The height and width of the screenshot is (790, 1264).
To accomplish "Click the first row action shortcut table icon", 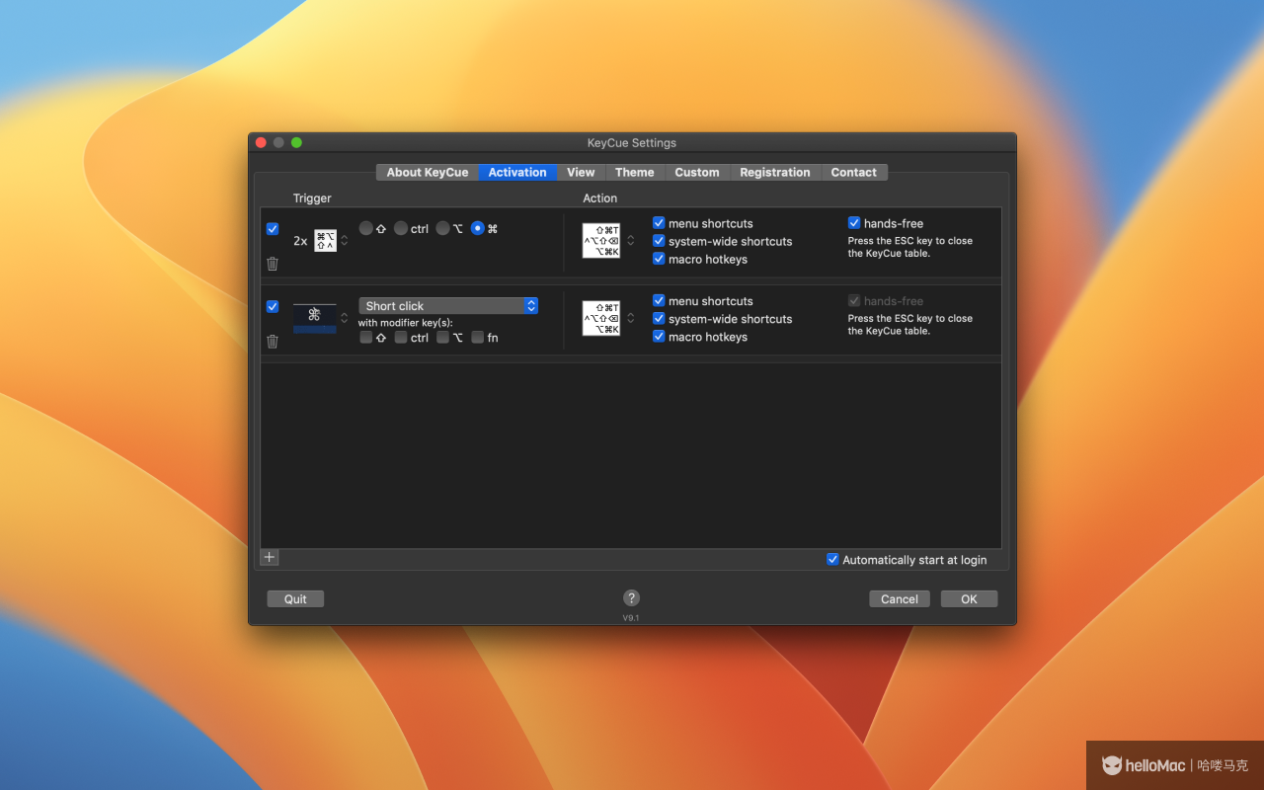I will click(601, 240).
